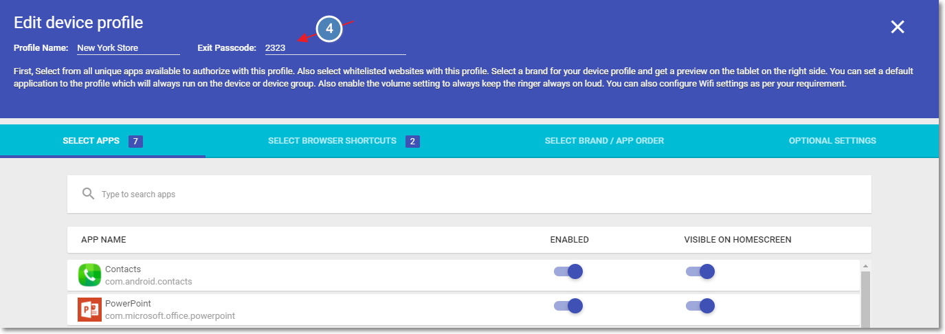Open the Select Brand / App Order tab
The height and width of the screenshot is (334, 945).
click(604, 141)
